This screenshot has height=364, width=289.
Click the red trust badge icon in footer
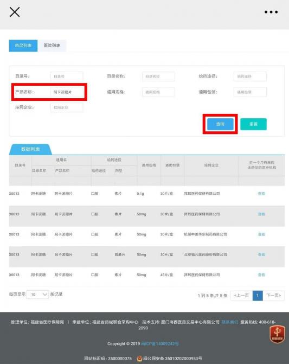(x=277, y=334)
